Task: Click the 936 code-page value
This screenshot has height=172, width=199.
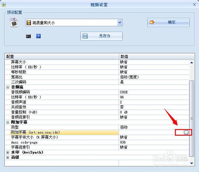Action: 154,142
